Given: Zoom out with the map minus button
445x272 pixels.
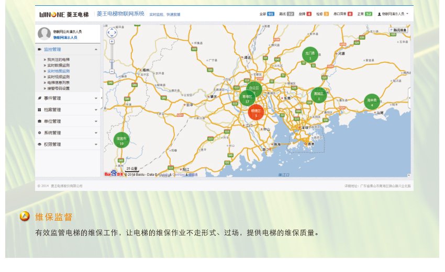Looking at the screenshot, I should click(112, 71).
